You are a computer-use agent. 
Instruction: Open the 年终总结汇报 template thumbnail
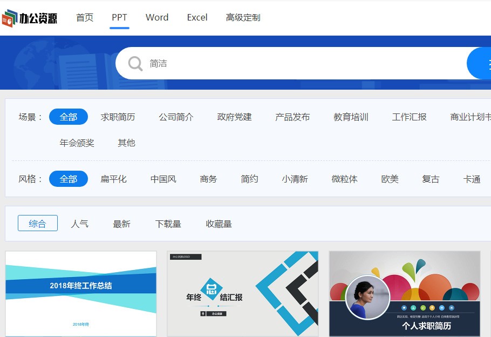243,294
